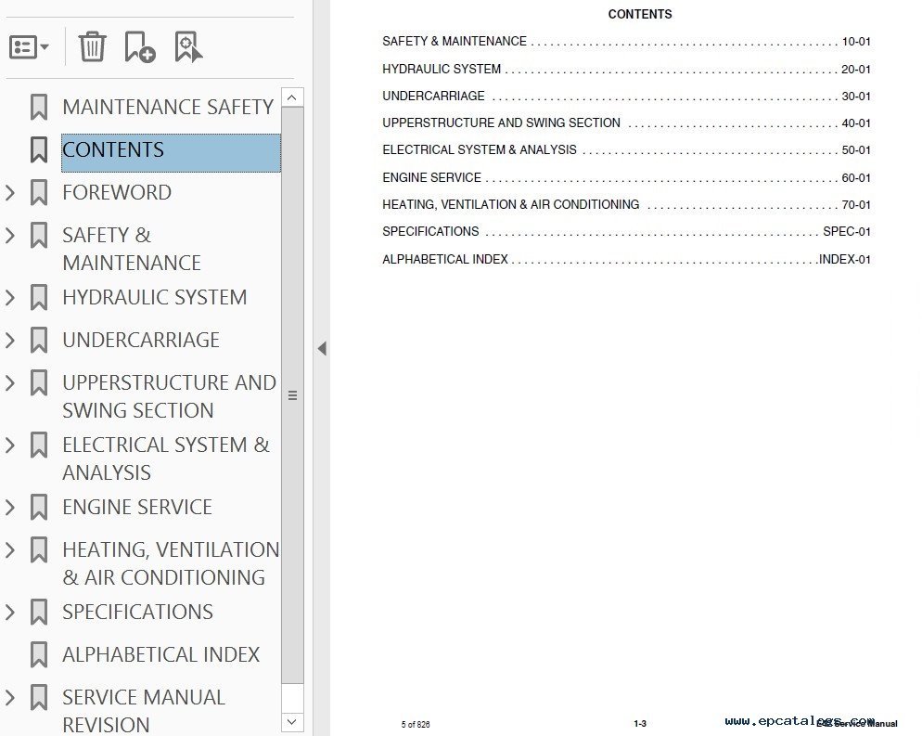Image resolution: width=922 pixels, height=736 pixels.
Task: Click bookmark icon beside ALPHABETICAL INDEX
Action: pyautogui.click(x=39, y=654)
